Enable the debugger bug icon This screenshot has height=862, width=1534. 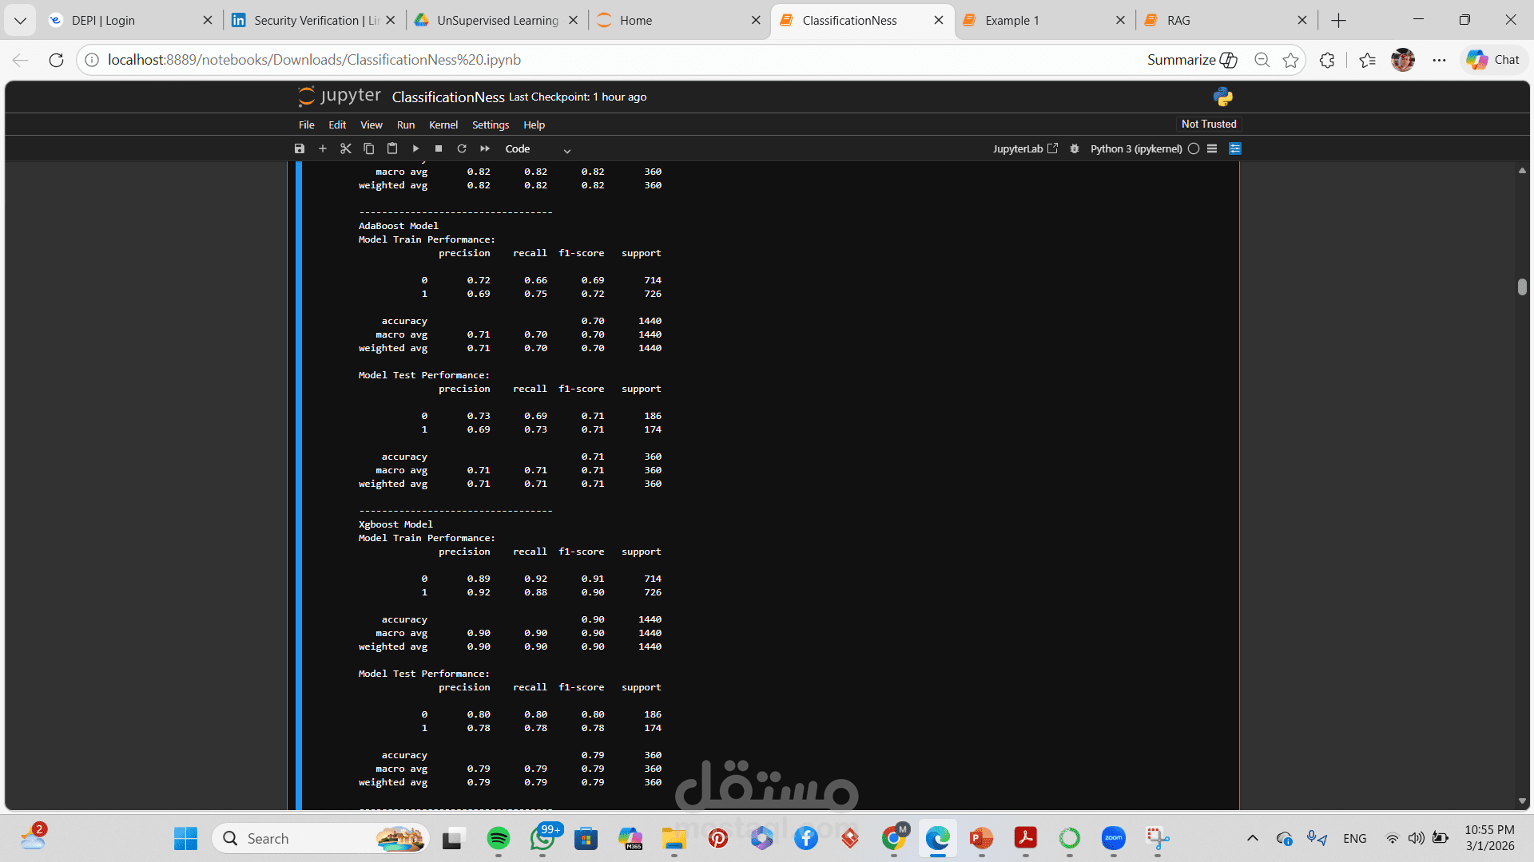click(1075, 148)
